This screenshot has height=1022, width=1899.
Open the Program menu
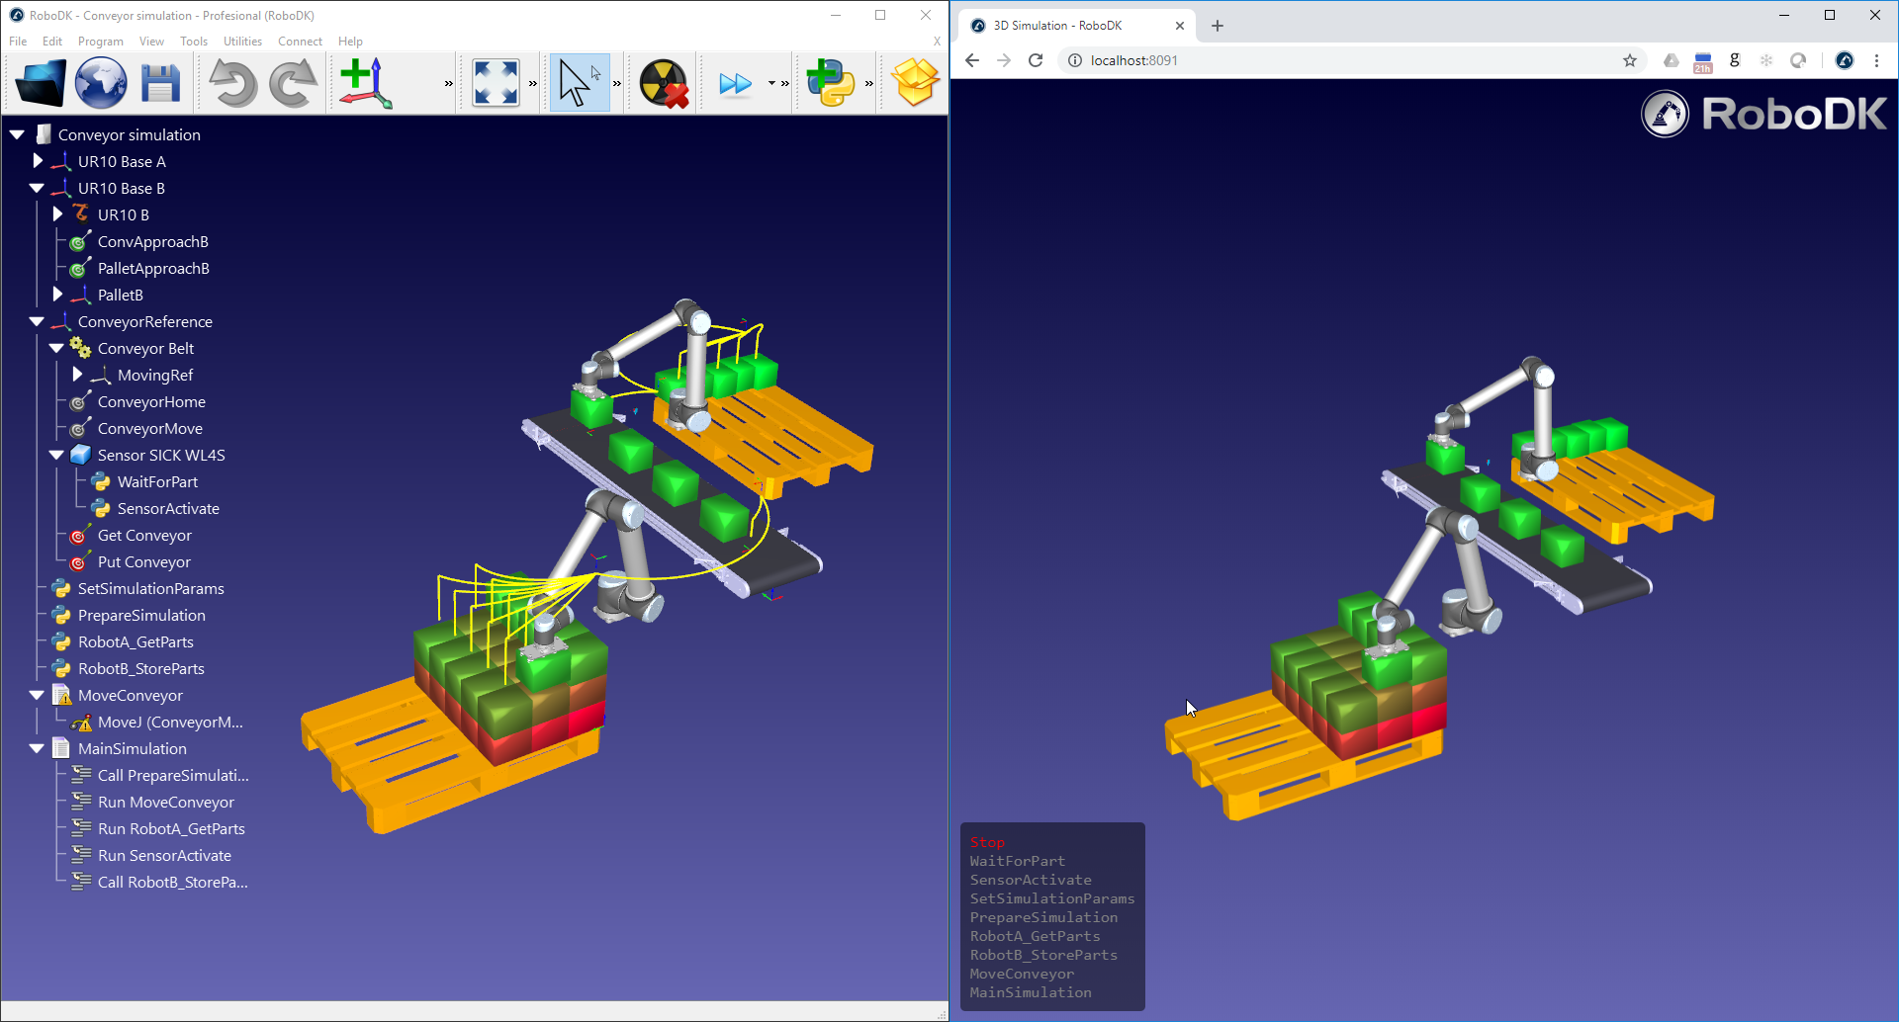[100, 42]
